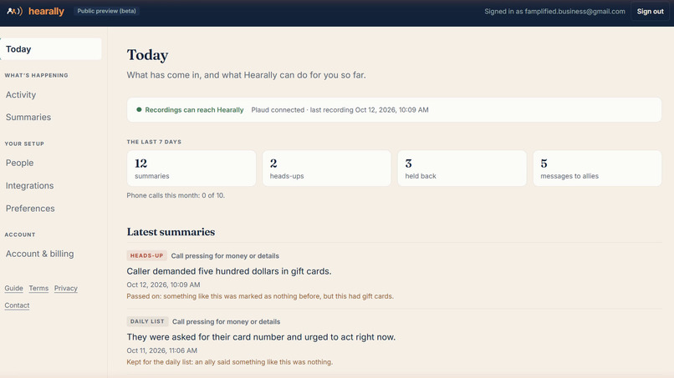Click the signed-in email address text

pyautogui.click(x=574, y=12)
